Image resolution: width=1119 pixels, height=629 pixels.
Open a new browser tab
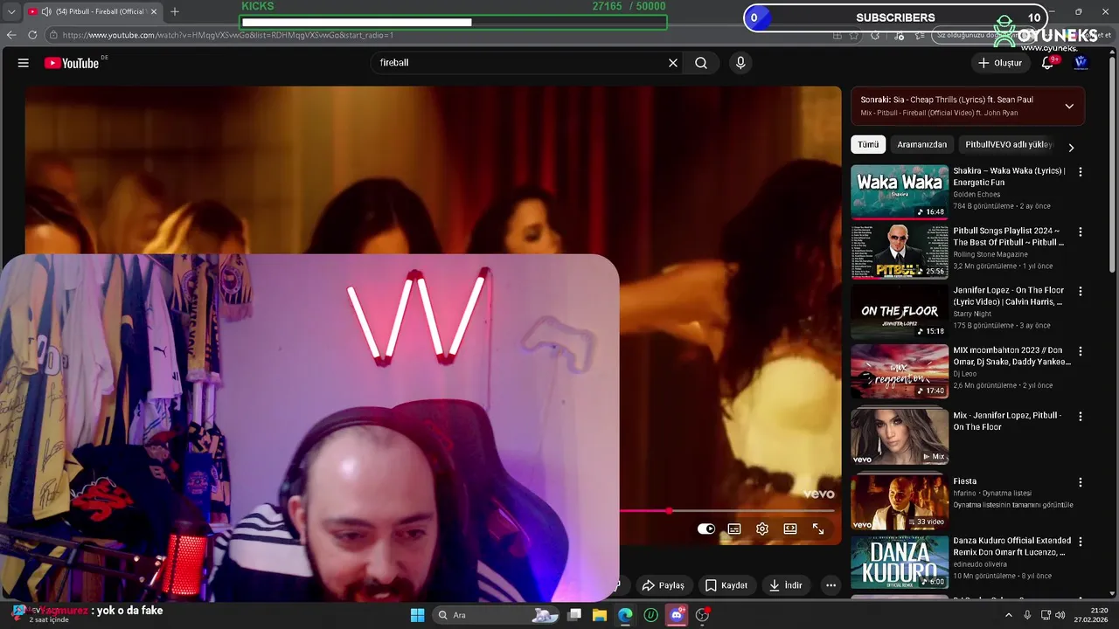click(x=174, y=11)
